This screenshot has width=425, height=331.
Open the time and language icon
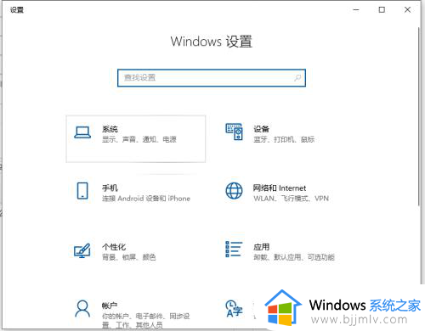pyautogui.click(x=234, y=309)
